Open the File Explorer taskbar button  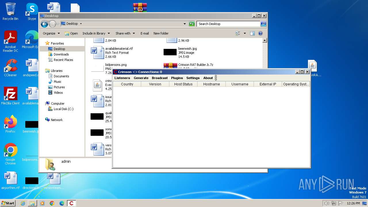click(32, 203)
